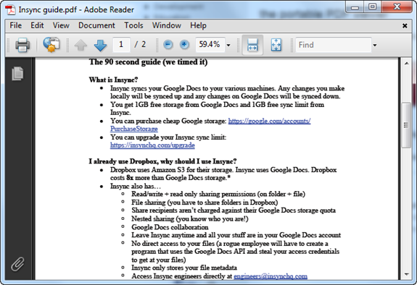Zoom in with the plus button
The height and width of the screenshot is (285, 417).
click(184, 45)
